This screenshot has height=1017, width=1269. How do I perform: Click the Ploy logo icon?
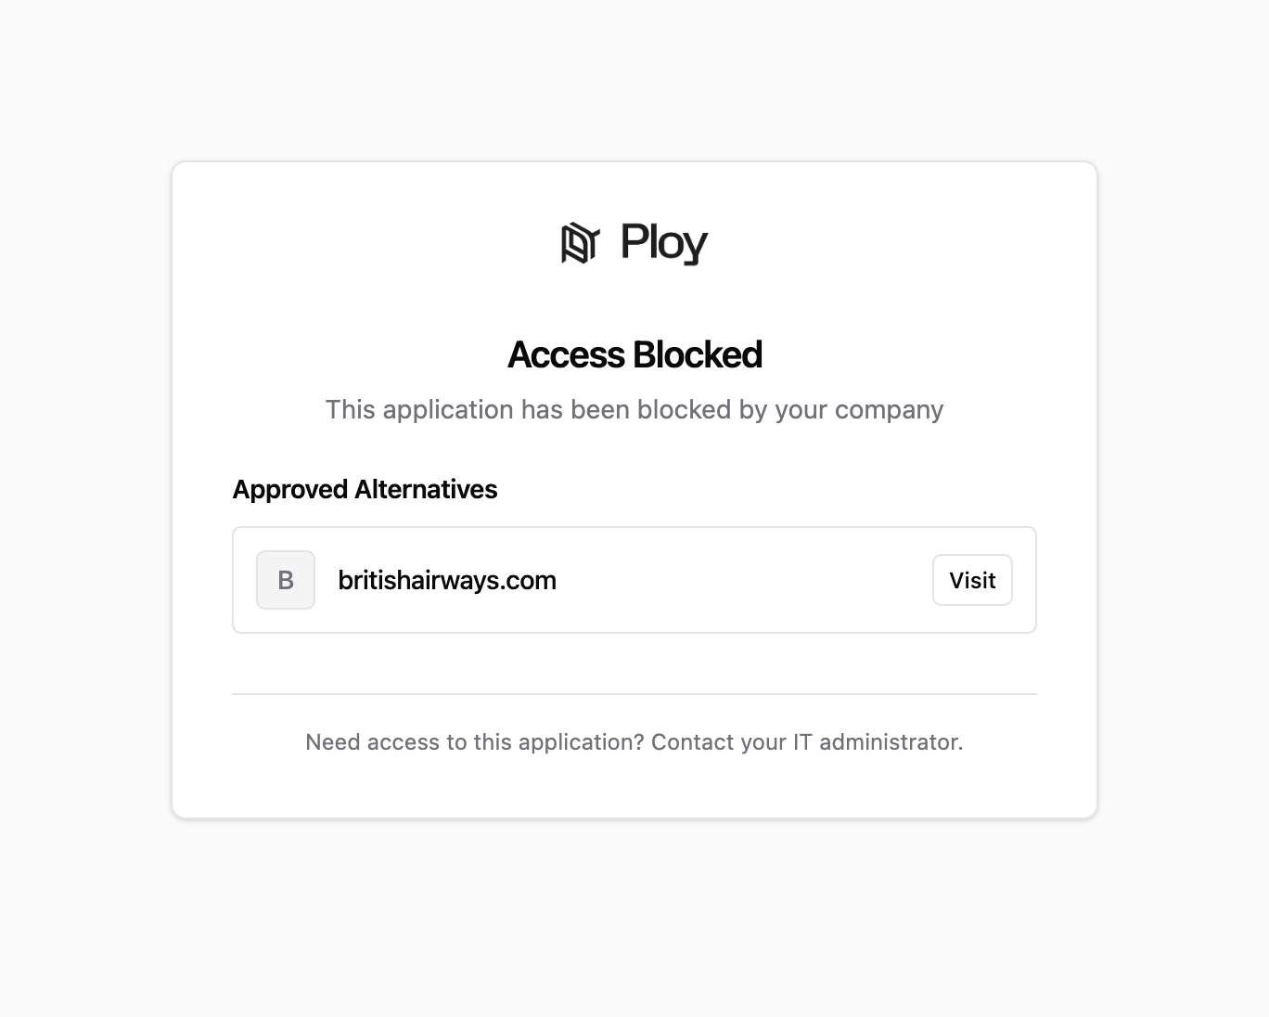click(x=580, y=243)
